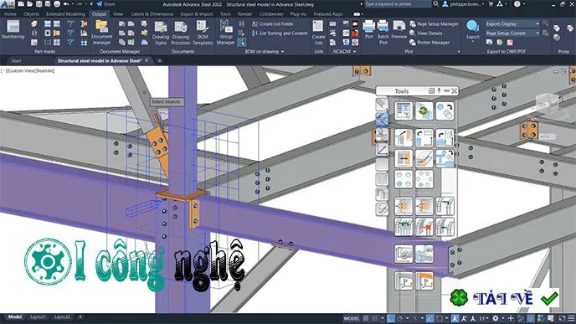Switch to the Home ribbon tab

point(10,14)
